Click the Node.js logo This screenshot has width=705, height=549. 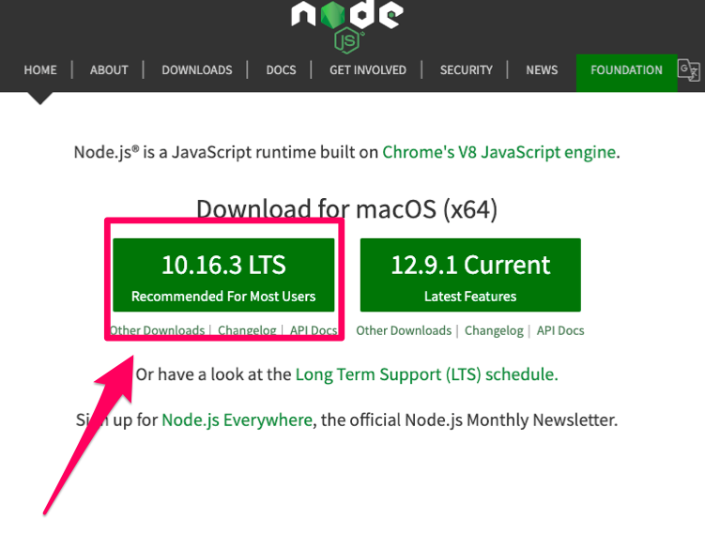pyautogui.click(x=347, y=26)
